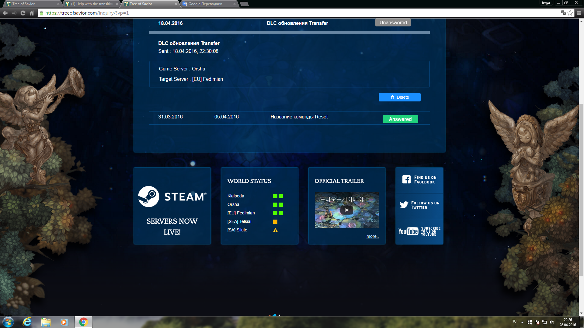
Task: Open the Chrome menu hamburger icon
Action: (x=579, y=13)
